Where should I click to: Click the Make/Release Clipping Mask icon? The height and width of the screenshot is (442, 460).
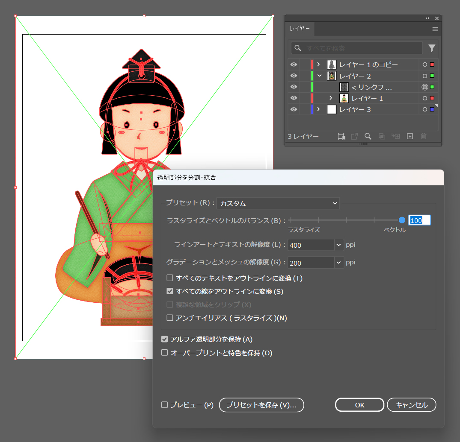tap(381, 136)
